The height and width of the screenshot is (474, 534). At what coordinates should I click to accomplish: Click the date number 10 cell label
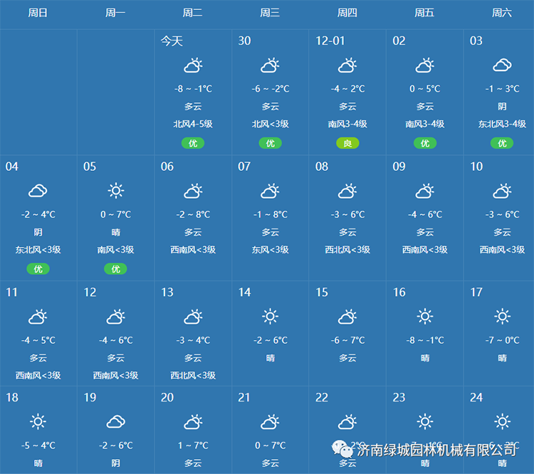476,167
